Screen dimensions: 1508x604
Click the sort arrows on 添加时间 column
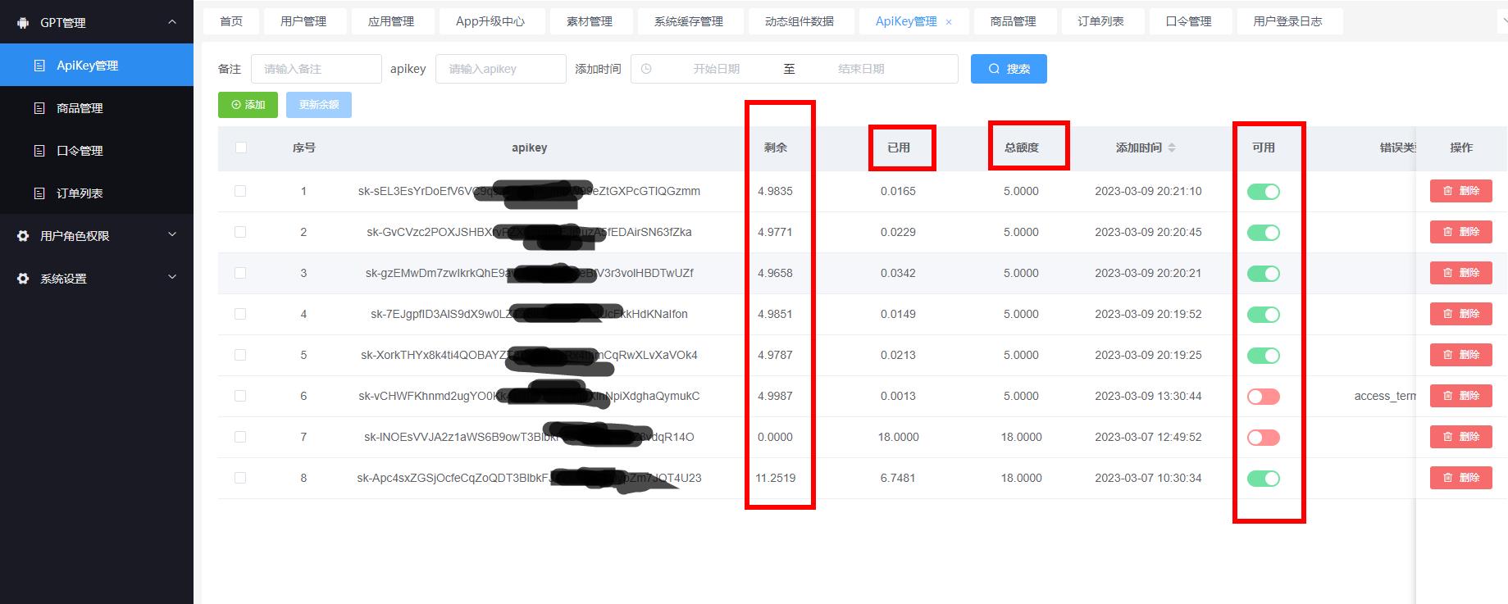click(1172, 148)
